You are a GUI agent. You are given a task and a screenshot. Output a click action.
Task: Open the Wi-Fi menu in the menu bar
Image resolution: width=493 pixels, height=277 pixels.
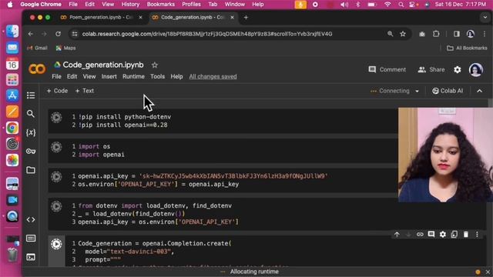click(x=387, y=5)
